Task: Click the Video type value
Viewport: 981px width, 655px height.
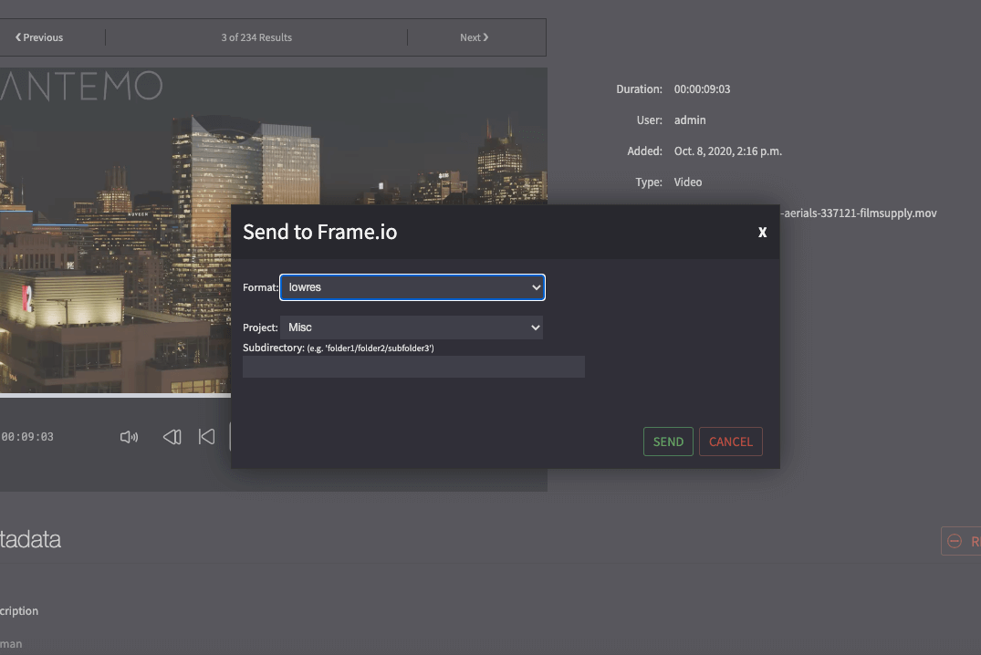Action: [x=688, y=182]
